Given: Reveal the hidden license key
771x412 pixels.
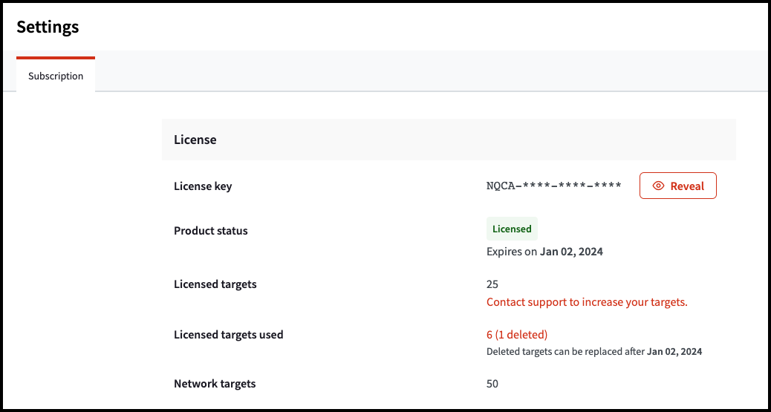Looking at the screenshot, I should 677,186.
